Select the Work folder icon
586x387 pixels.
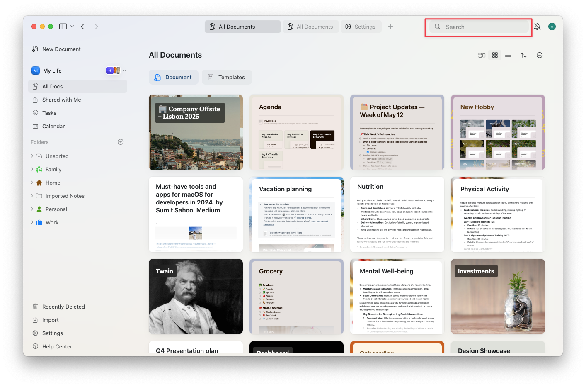tap(39, 222)
